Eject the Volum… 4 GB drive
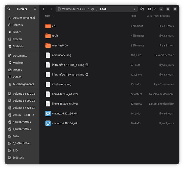The height and width of the screenshot is (169, 184). pos(33,115)
